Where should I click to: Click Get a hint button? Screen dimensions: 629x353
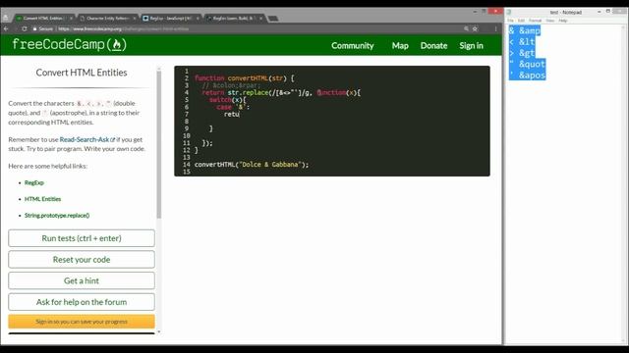pyautogui.click(x=82, y=280)
